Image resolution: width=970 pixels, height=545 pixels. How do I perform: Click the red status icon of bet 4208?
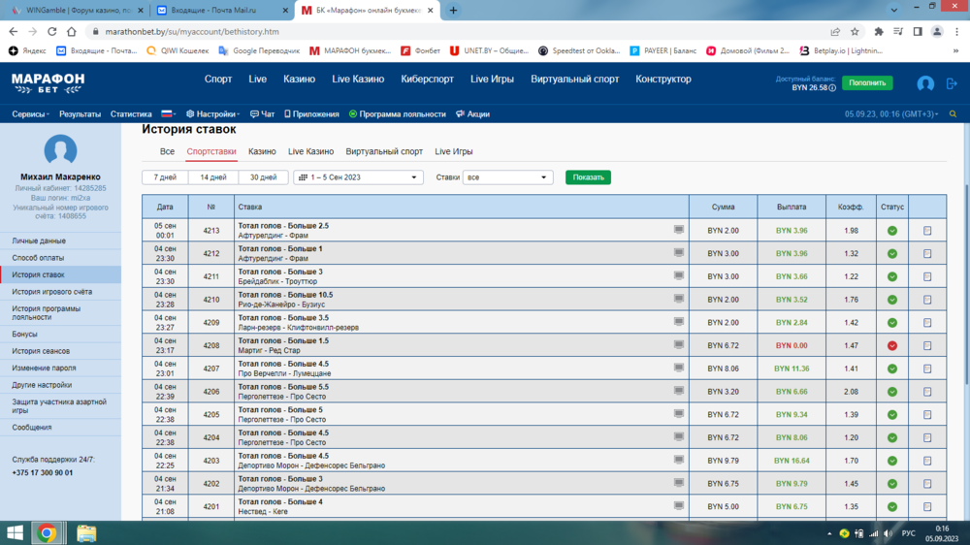[x=892, y=346]
